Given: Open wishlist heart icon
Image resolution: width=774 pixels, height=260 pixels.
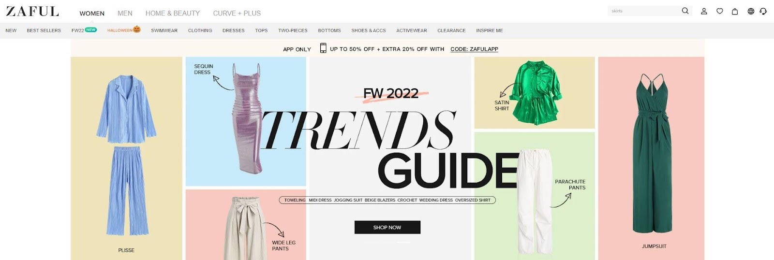Looking at the screenshot, I should coord(720,11).
